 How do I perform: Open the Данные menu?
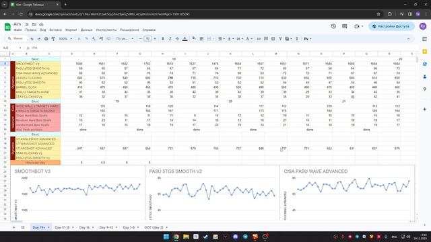pos(86,30)
